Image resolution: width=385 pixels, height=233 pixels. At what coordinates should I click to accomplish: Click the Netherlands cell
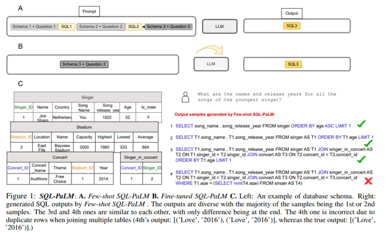click(x=62, y=117)
